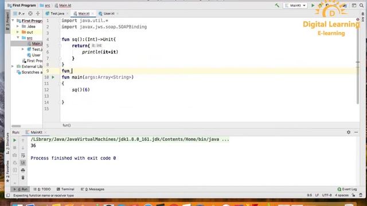Viewport: 367px width, 206px height.
Task: Expand External Libraries node arrow
Action: tap(13, 66)
